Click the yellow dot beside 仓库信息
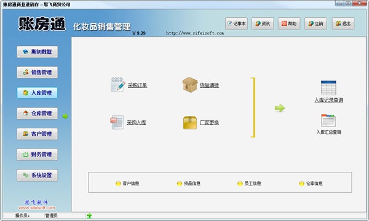The image size is (369, 221). point(302,184)
